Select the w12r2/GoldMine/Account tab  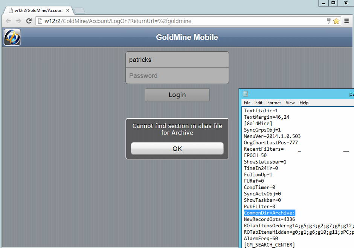click(38, 11)
